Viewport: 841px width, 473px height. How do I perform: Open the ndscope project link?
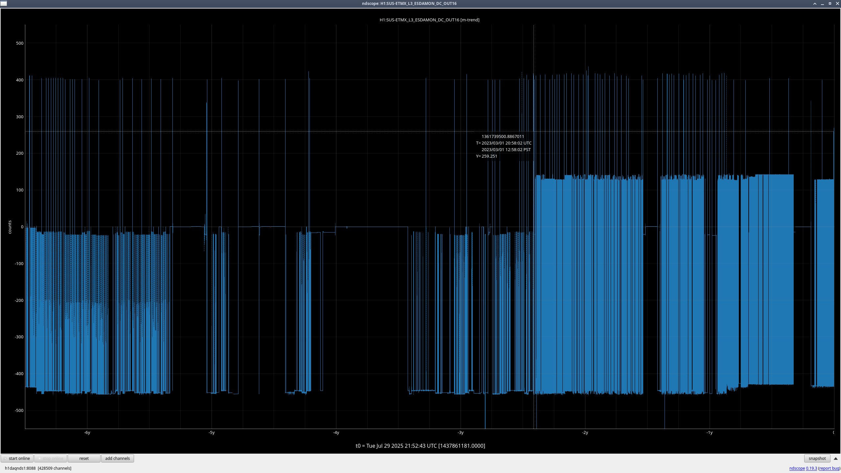click(x=797, y=468)
